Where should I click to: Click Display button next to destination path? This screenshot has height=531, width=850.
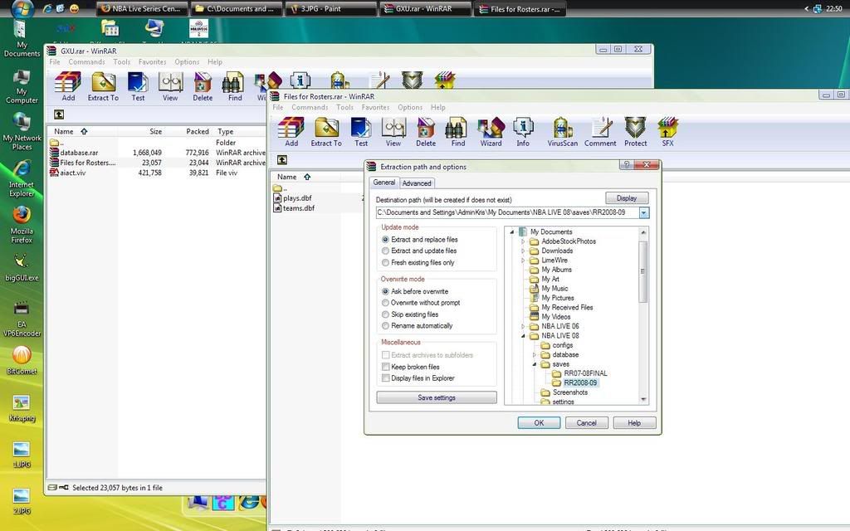coord(627,198)
